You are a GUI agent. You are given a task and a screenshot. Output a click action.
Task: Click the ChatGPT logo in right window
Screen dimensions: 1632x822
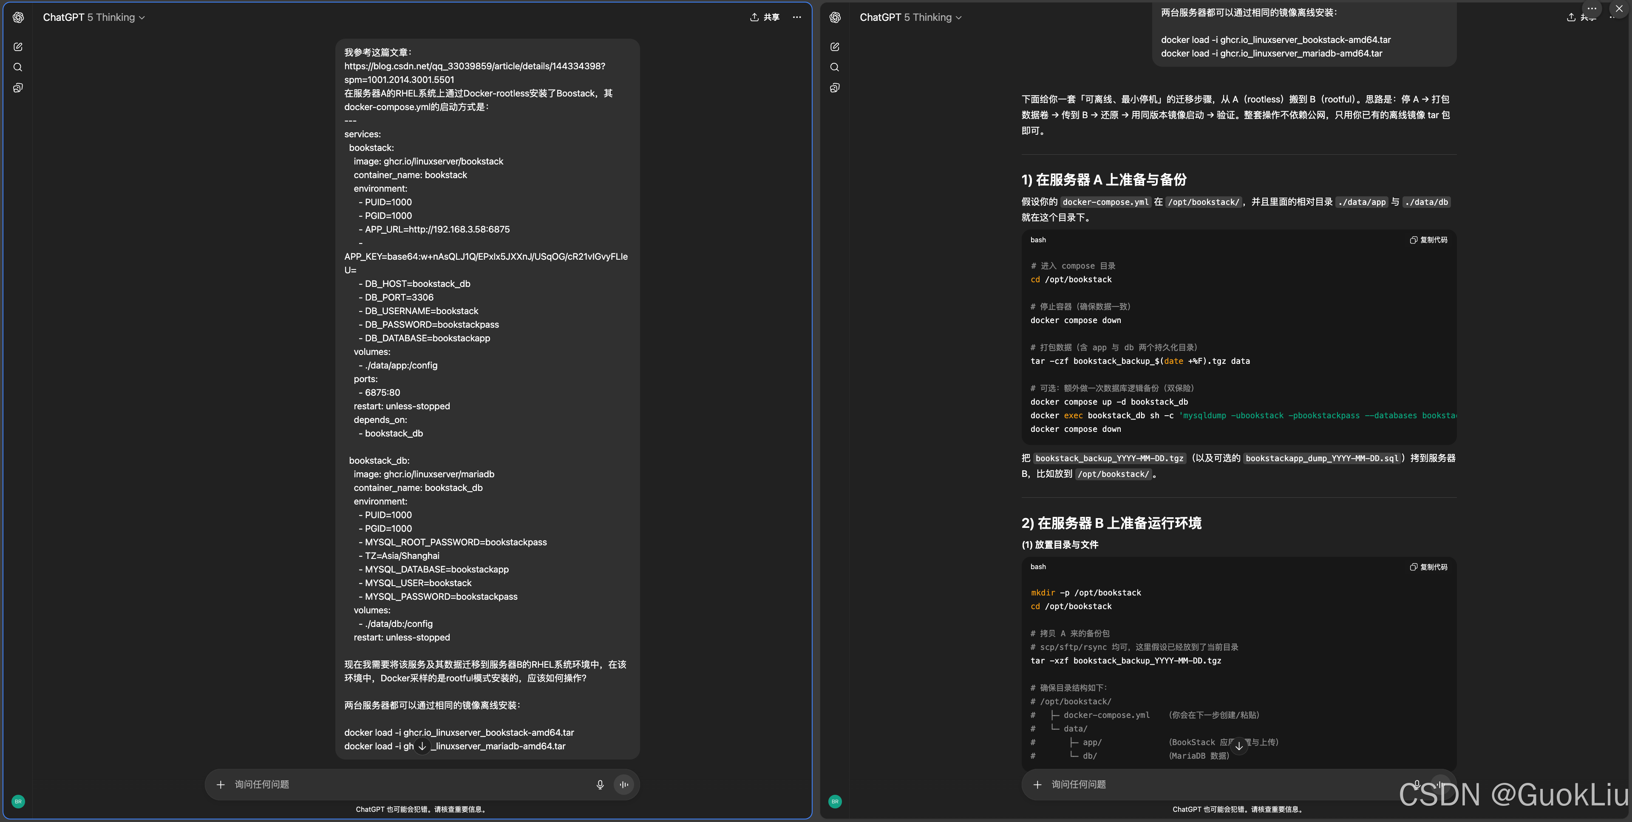click(x=835, y=17)
